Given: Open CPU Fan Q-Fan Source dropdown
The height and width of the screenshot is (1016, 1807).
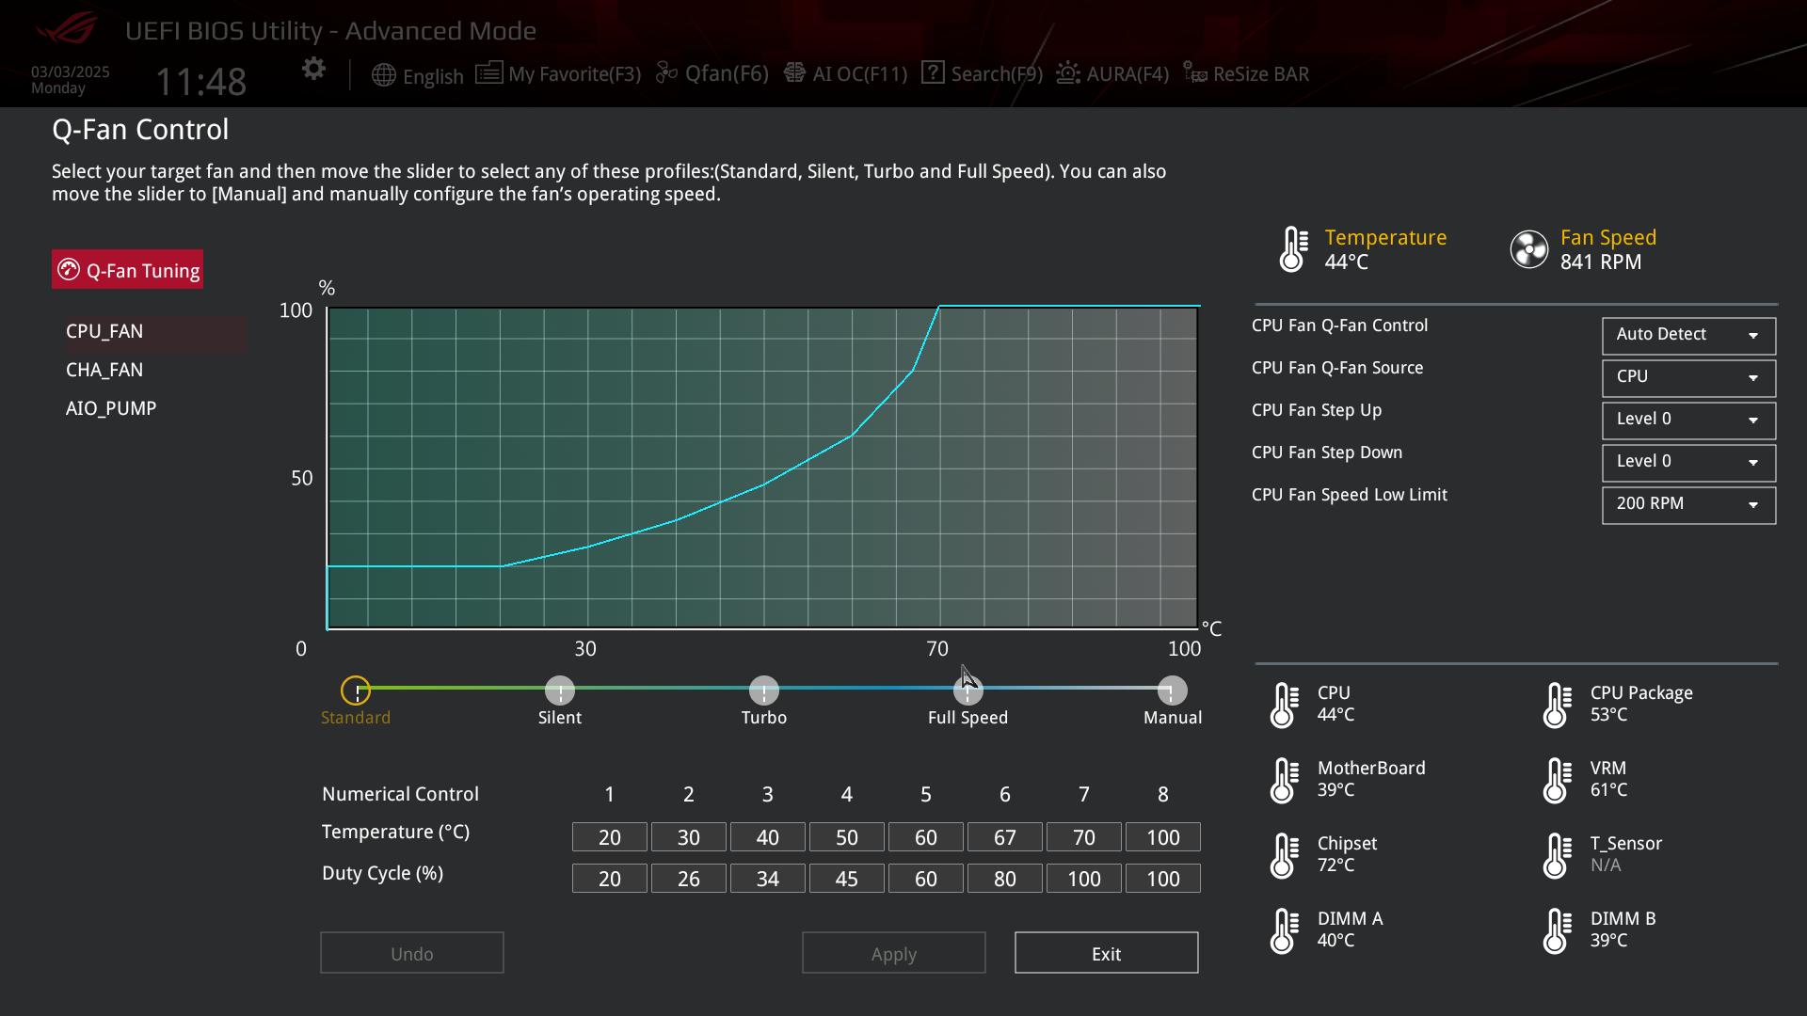Looking at the screenshot, I should [1688, 377].
